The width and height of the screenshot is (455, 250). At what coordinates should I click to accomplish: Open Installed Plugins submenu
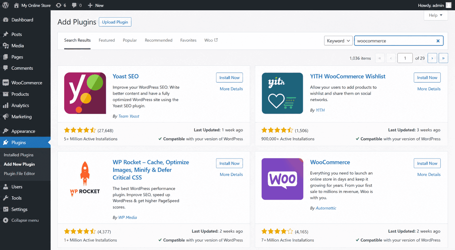pyautogui.click(x=19, y=155)
